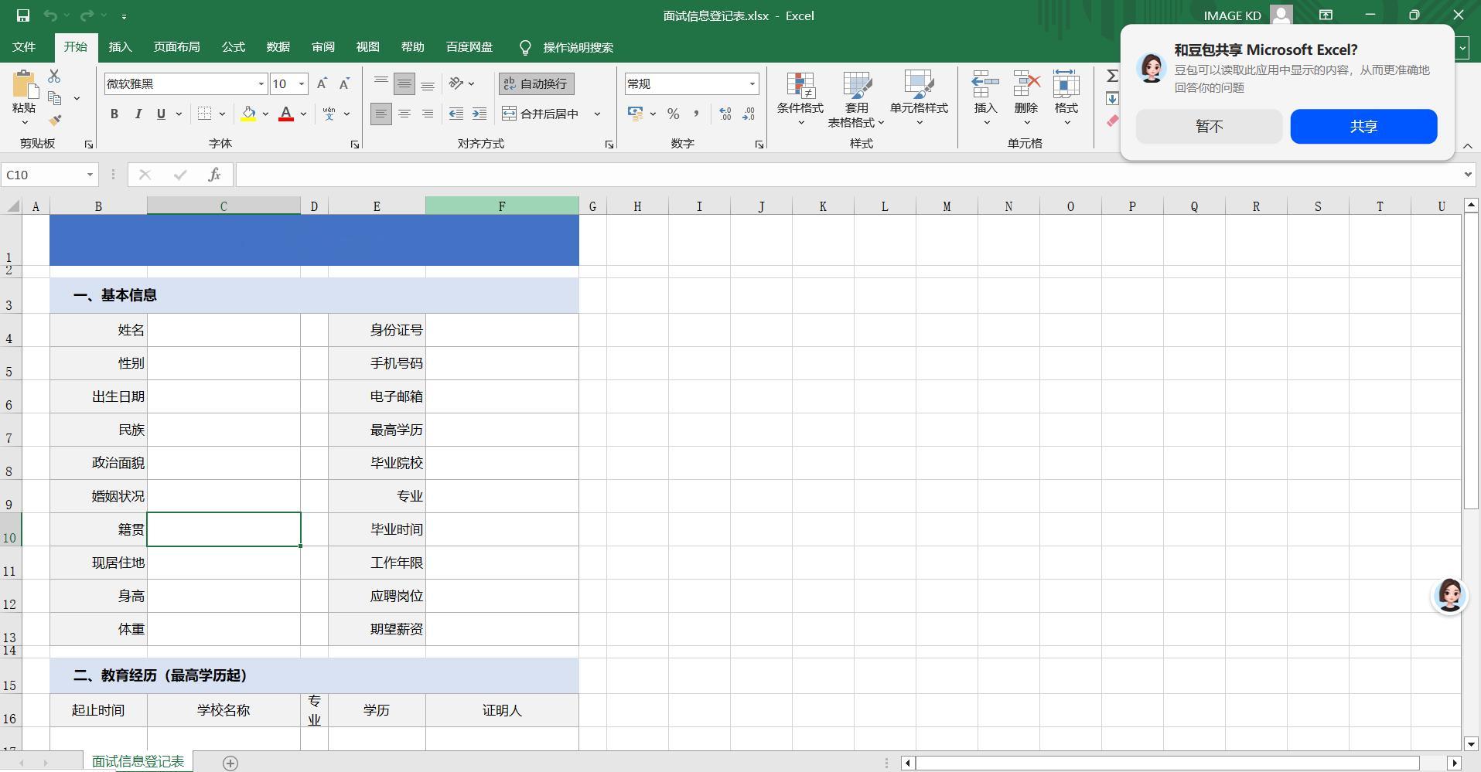Add a new sheet with plus icon
This screenshot has height=772, width=1481.
[x=230, y=763]
